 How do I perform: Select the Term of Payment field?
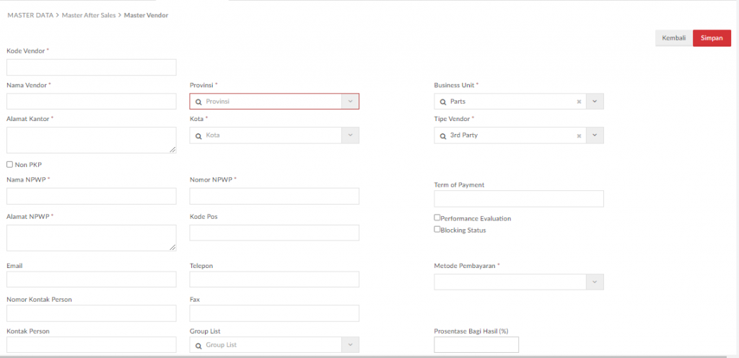518,199
